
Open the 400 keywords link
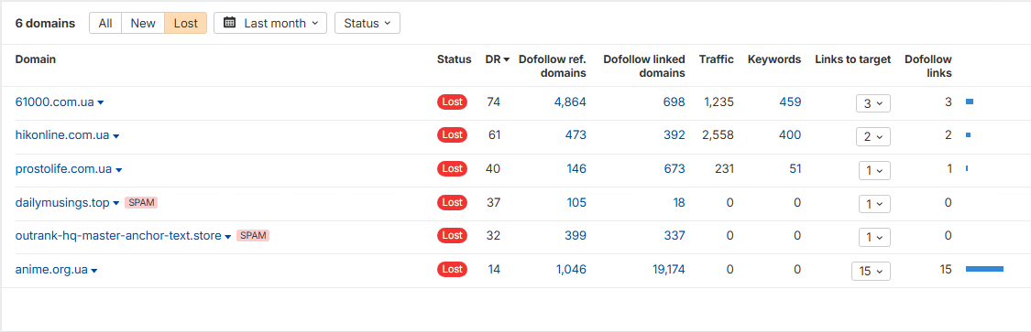[790, 134]
